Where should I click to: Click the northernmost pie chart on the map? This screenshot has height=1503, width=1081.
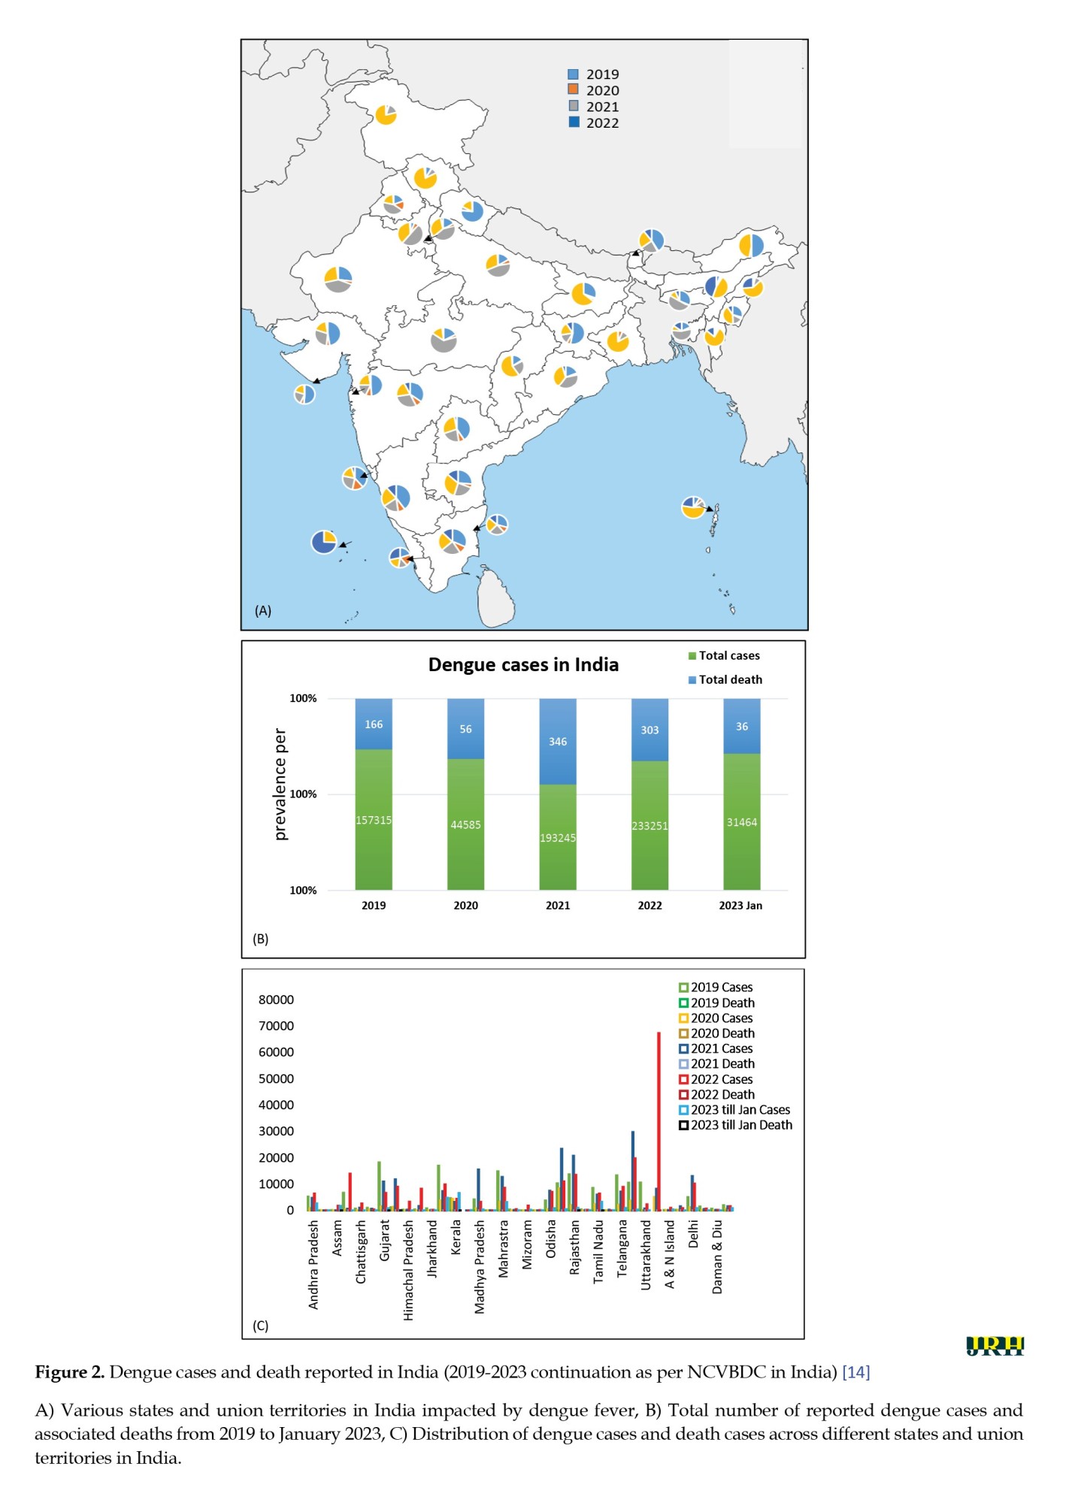(x=386, y=114)
